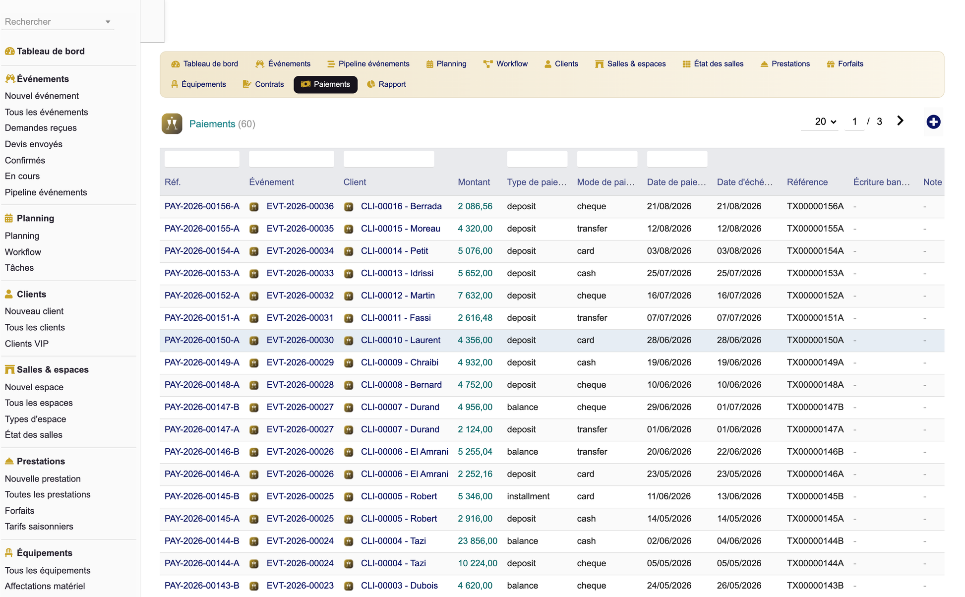965x597 pixels.
Task: Click the Client column filter field
Action: point(389,159)
